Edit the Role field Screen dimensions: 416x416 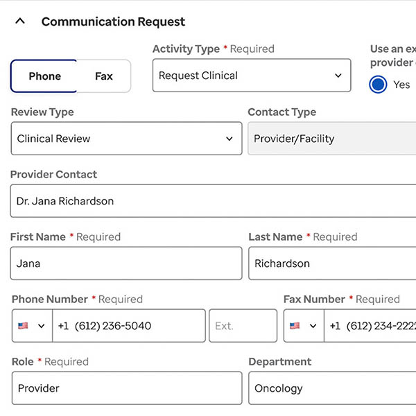126,388
